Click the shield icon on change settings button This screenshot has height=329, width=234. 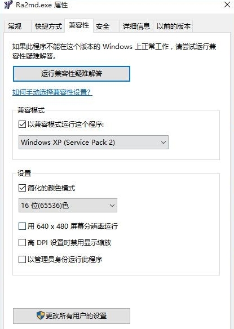[41, 315]
